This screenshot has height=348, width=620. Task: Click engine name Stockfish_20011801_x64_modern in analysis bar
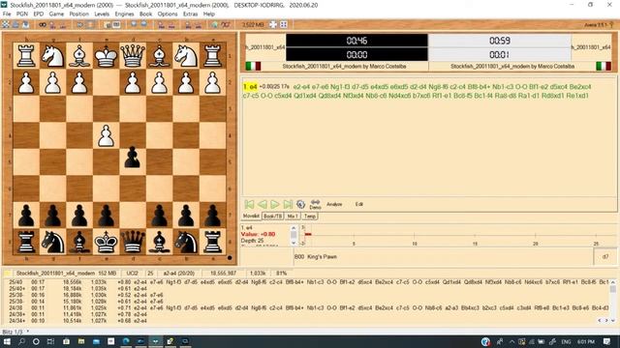[55, 273]
